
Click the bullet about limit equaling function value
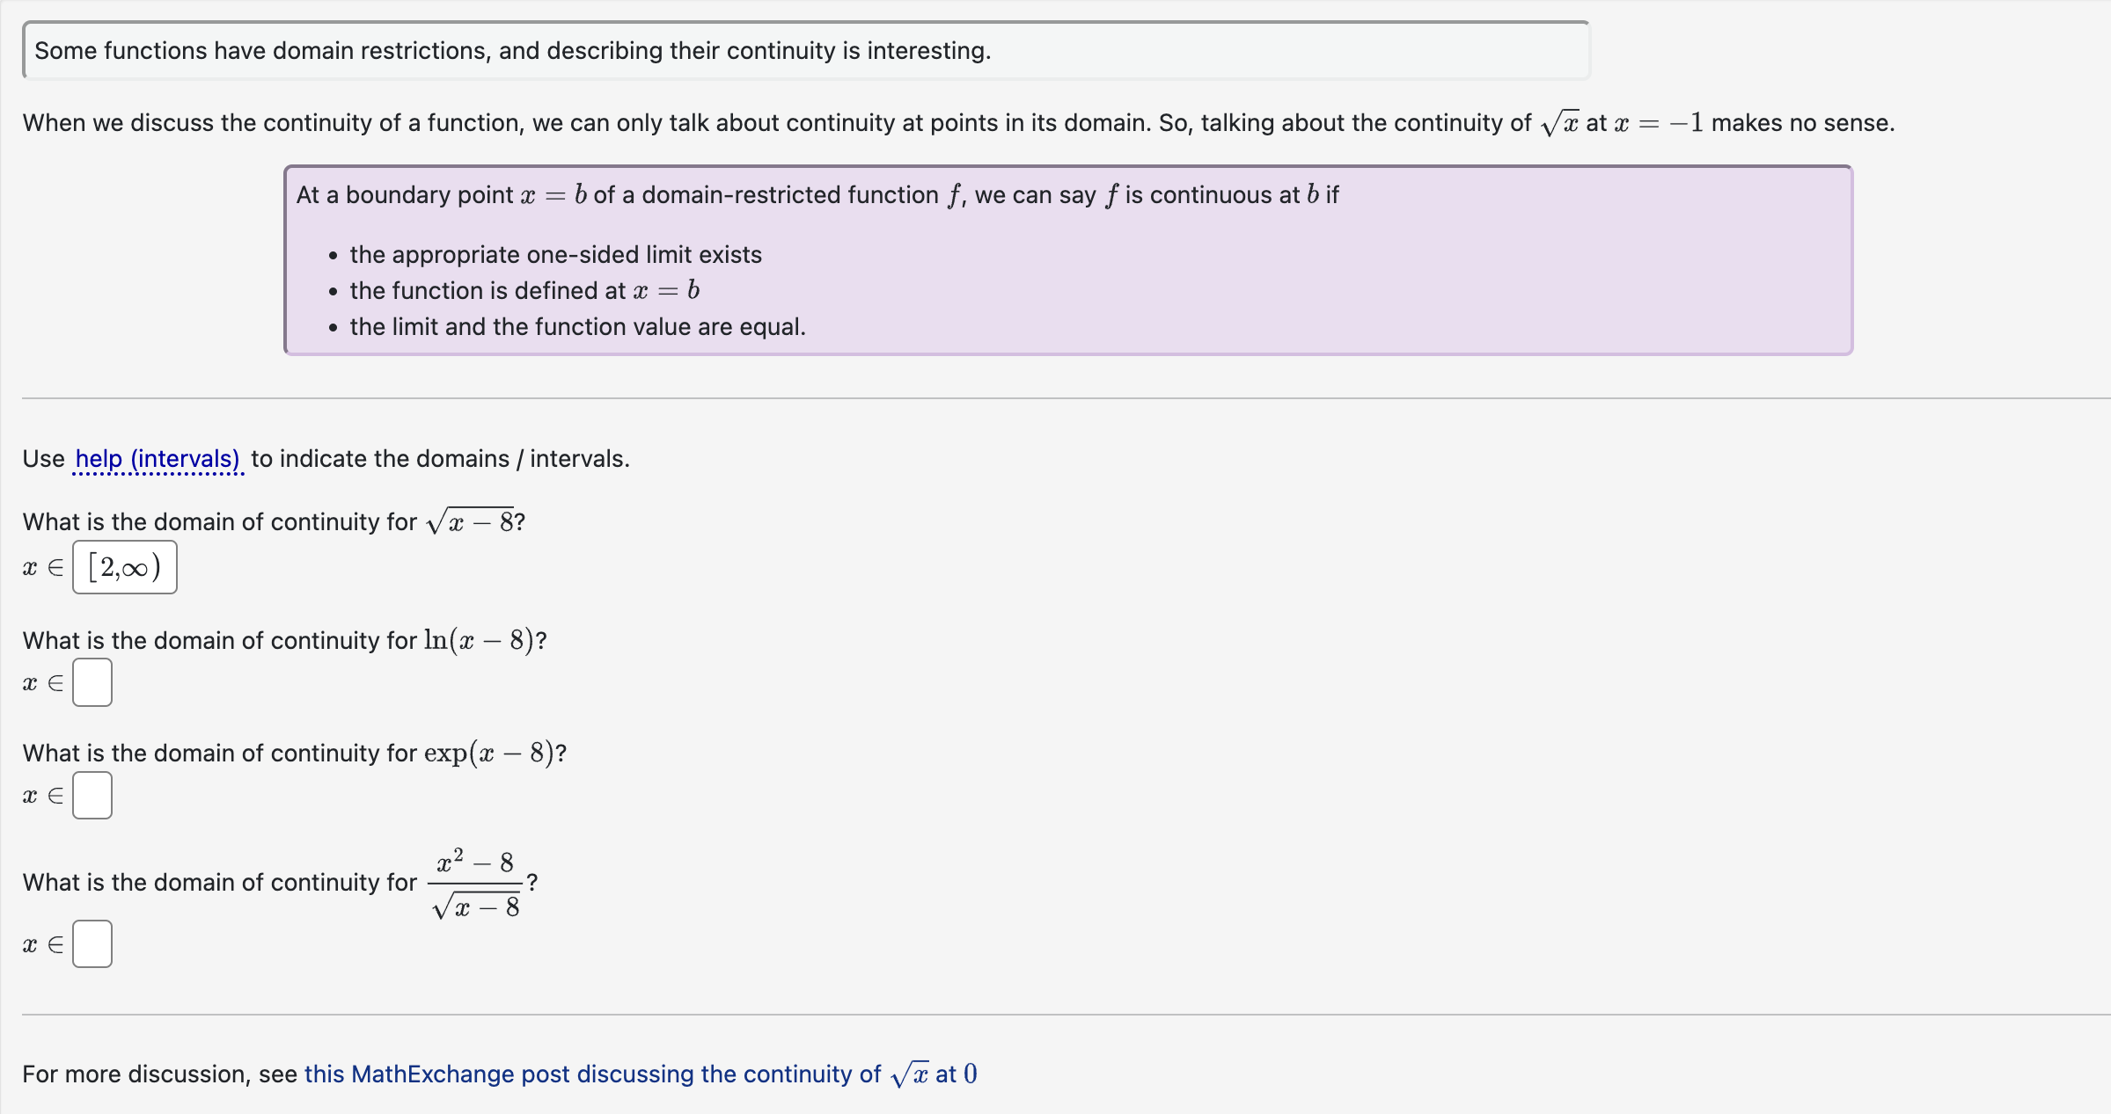[576, 326]
